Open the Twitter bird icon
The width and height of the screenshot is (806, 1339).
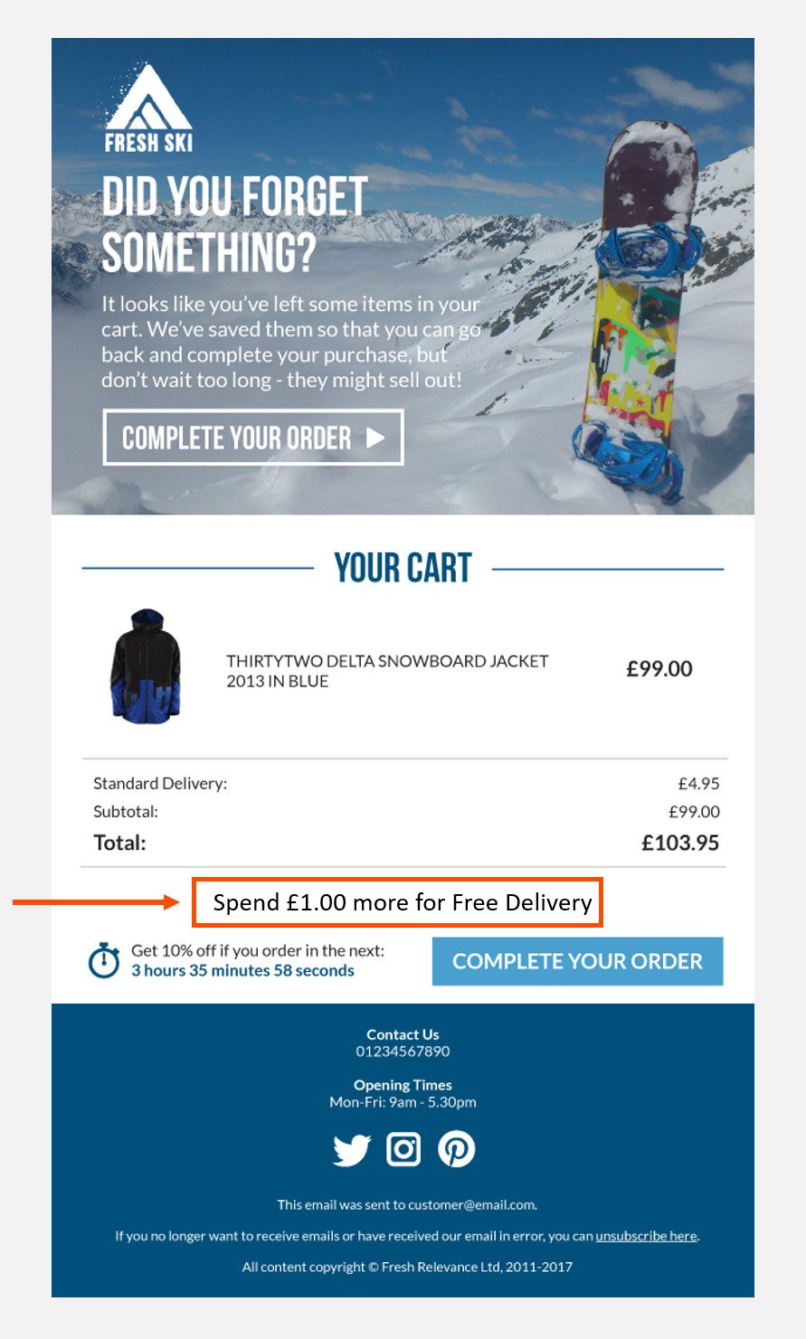click(x=352, y=1150)
